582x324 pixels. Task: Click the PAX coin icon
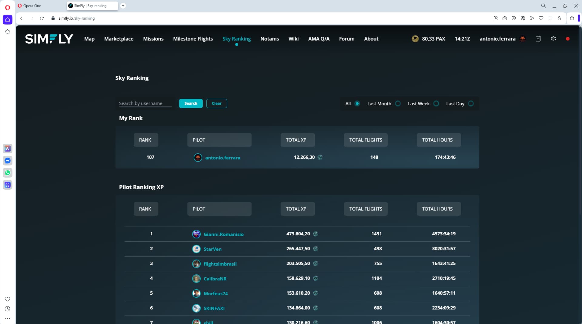[x=415, y=39]
